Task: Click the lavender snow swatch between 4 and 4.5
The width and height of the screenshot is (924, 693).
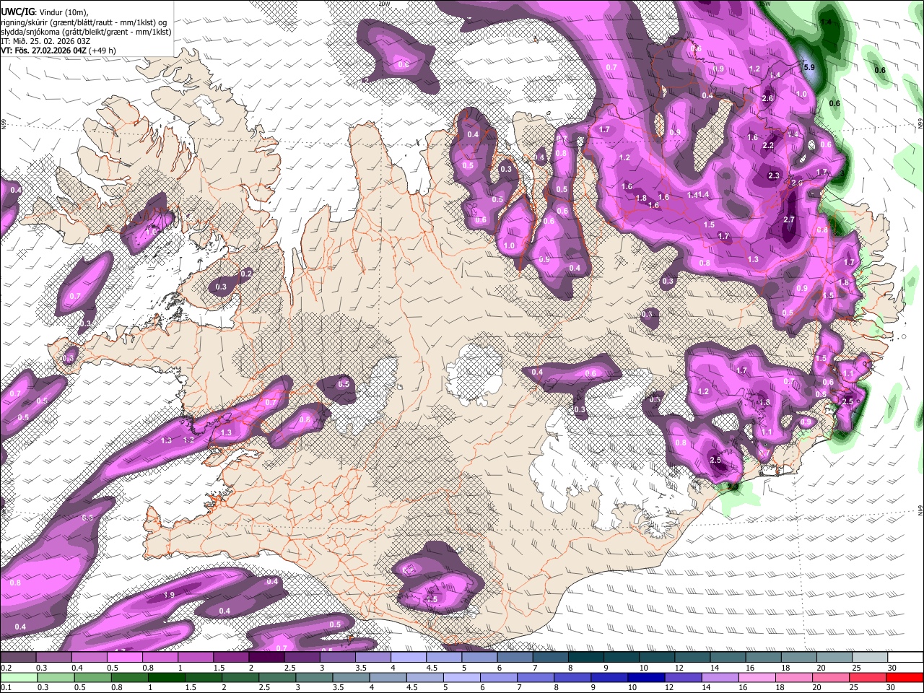Action: pyautogui.click(x=408, y=658)
